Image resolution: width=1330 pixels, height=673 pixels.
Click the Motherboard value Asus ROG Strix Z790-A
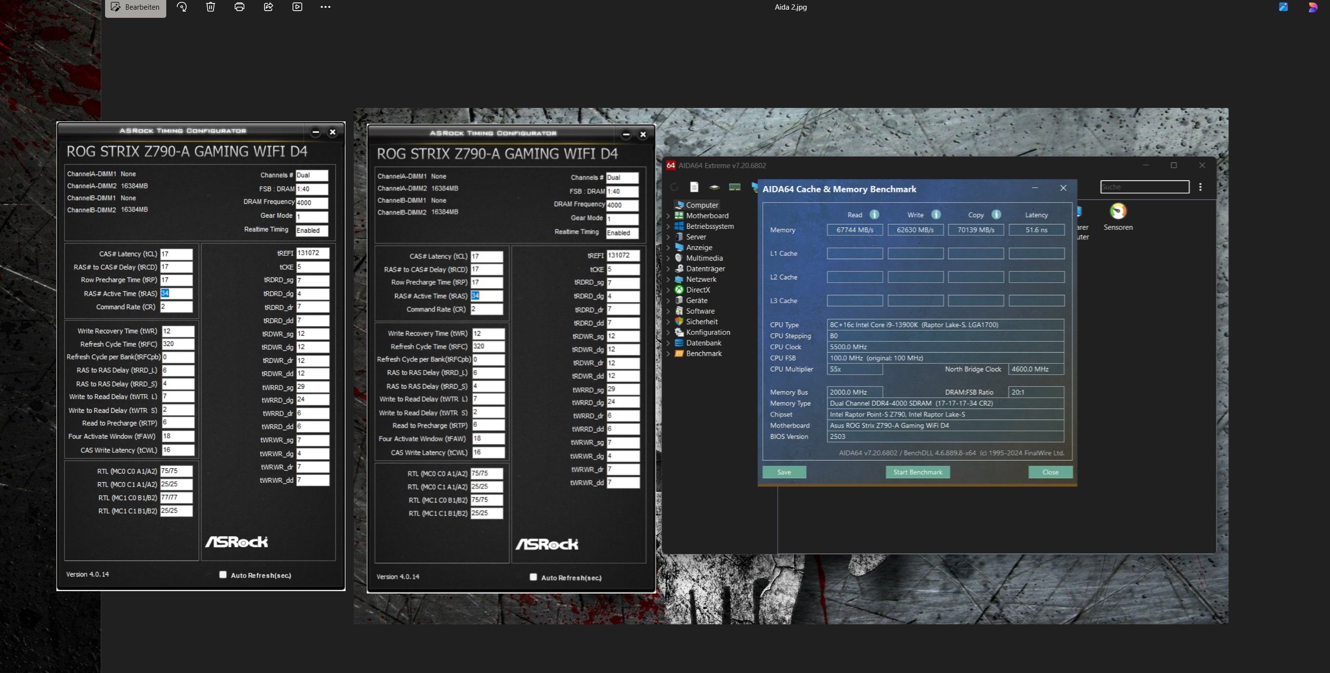945,425
